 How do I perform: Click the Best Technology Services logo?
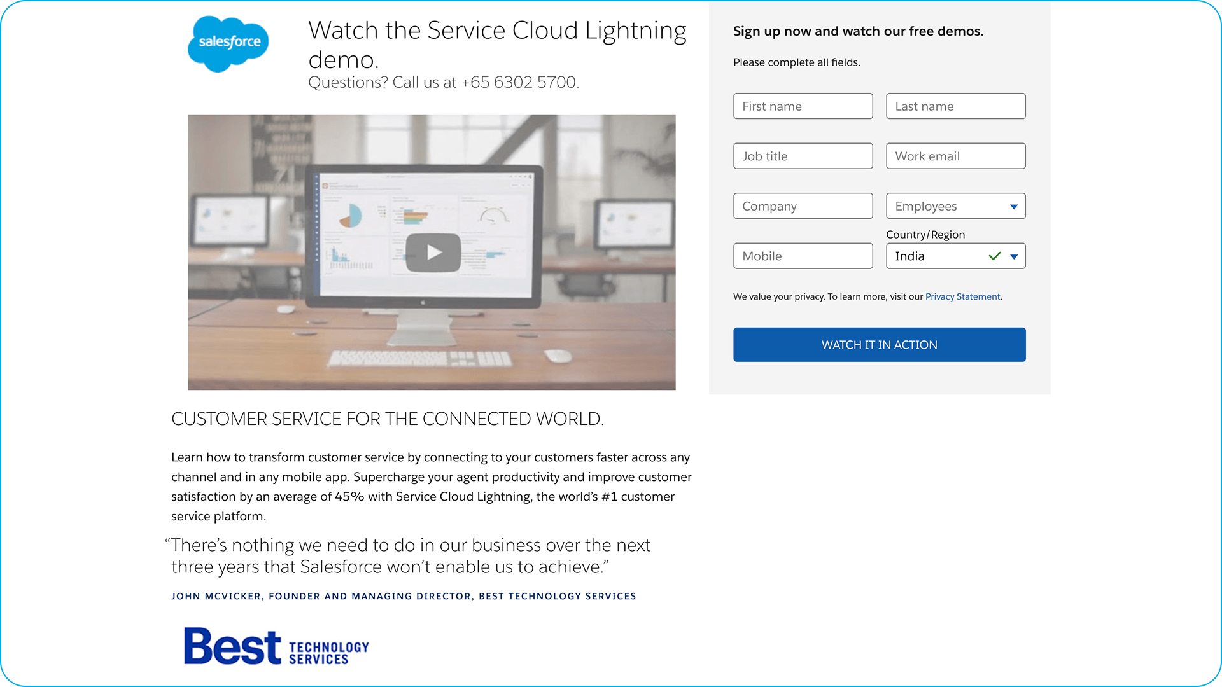[276, 646]
